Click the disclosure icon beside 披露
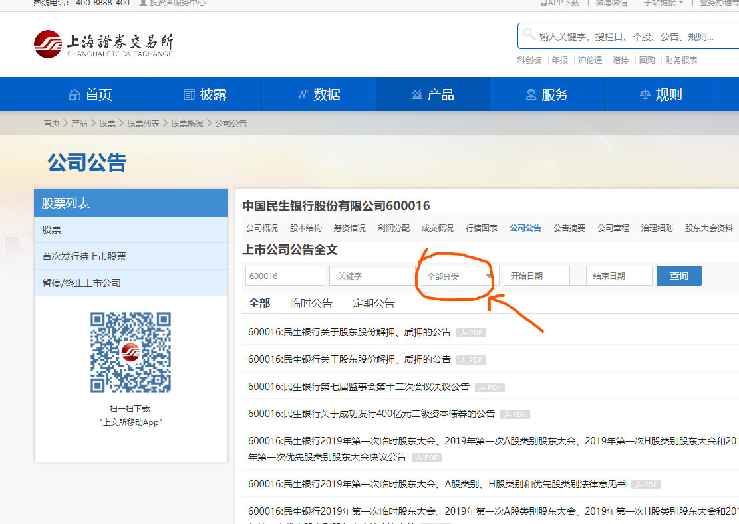 tap(189, 94)
